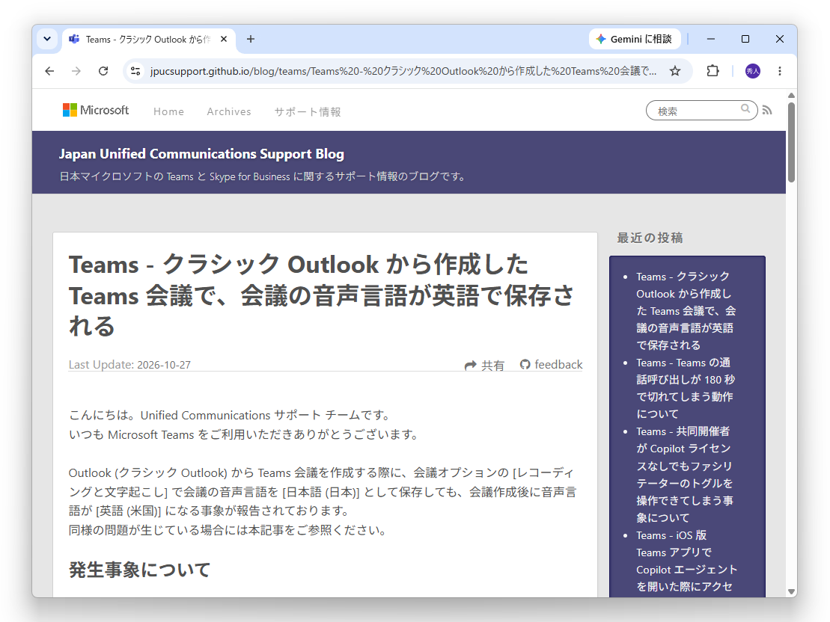Click the magnifier search icon
Screen dimensions: 830x622
coord(745,109)
